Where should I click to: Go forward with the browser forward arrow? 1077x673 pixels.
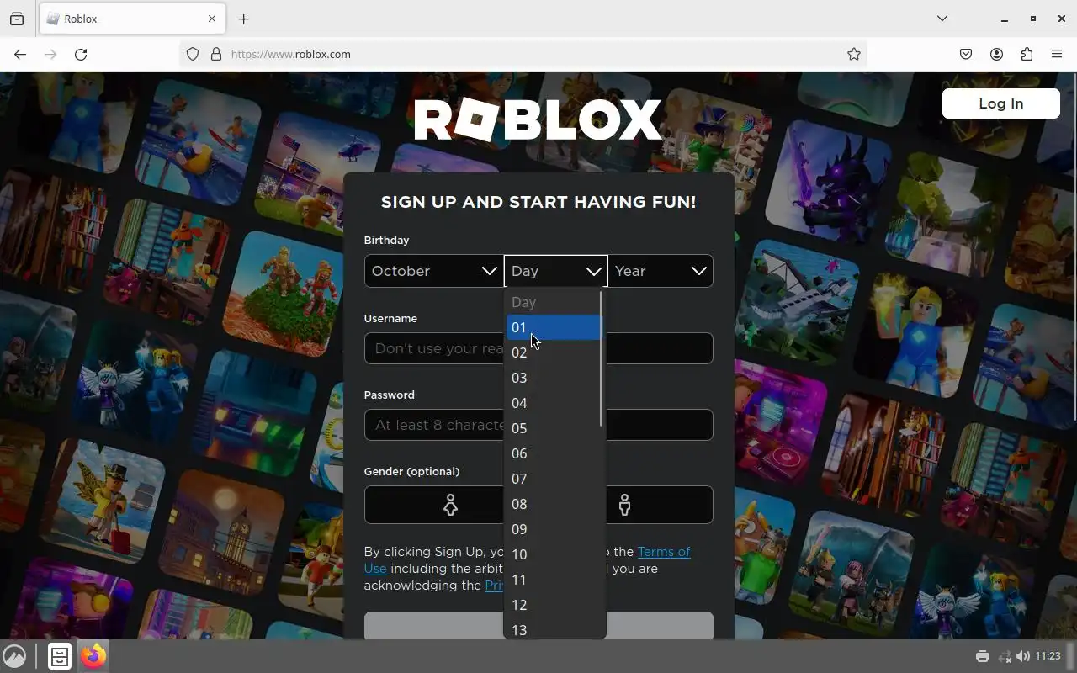click(x=50, y=54)
